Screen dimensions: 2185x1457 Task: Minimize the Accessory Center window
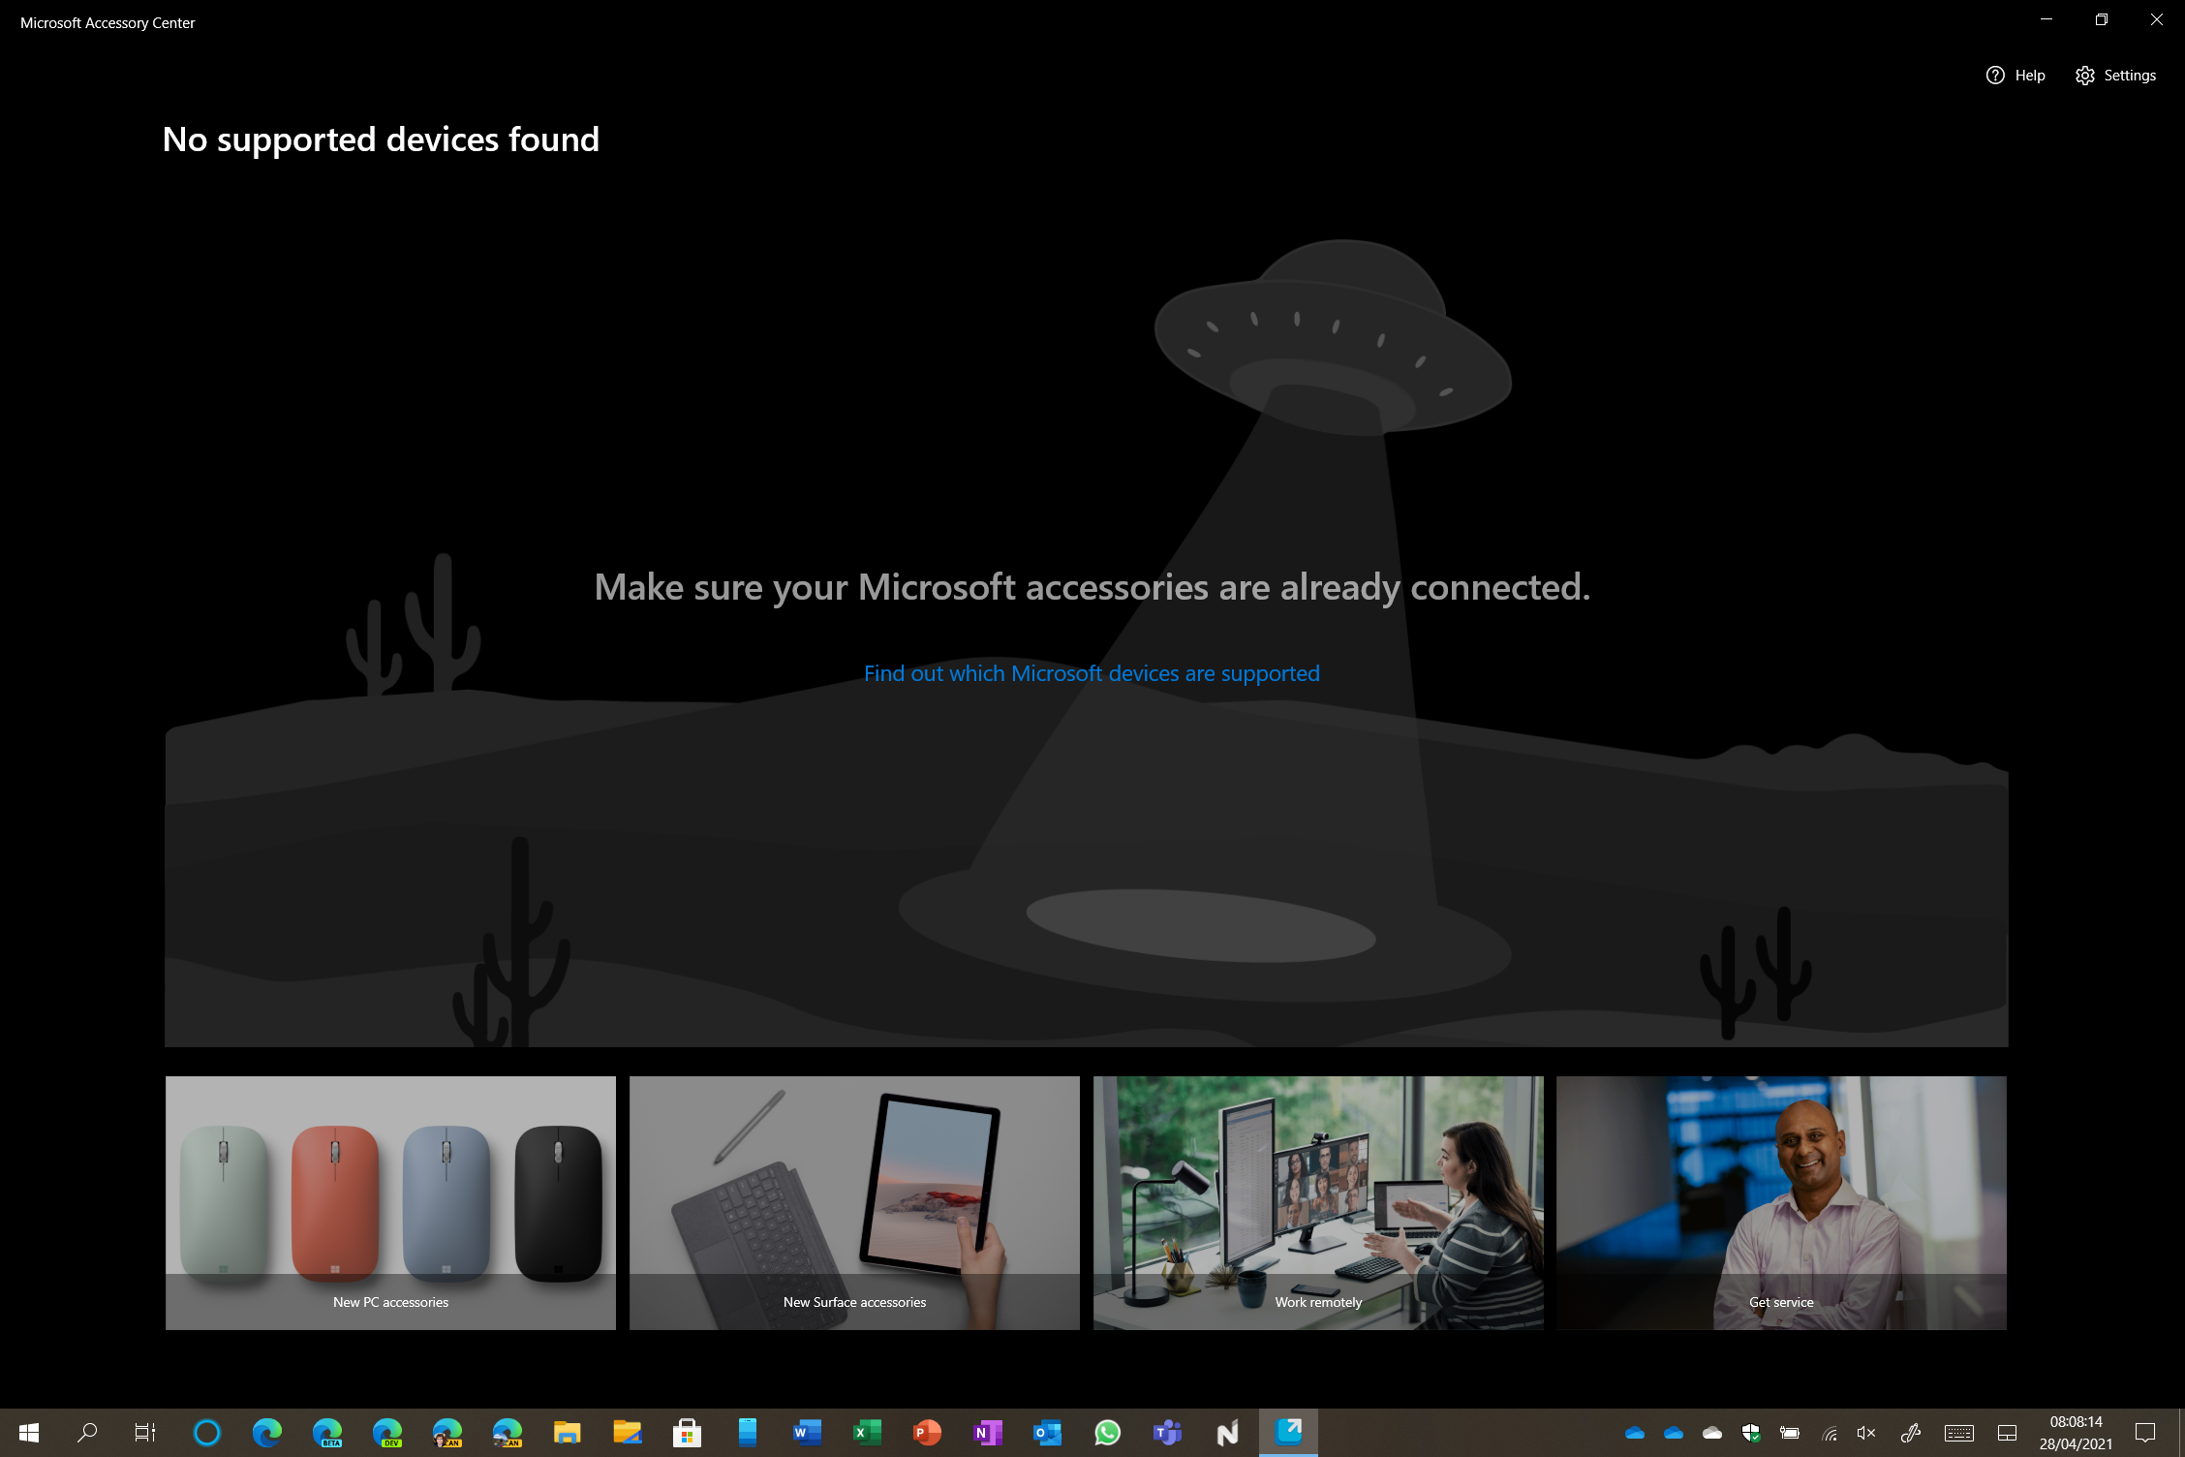pyautogui.click(x=2047, y=19)
